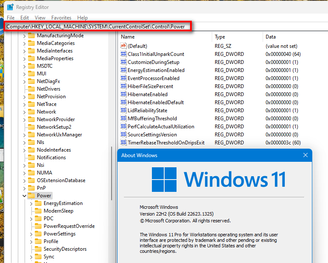This screenshot has width=328, height=263.
Task: Open the Favorites menu
Action: point(61,18)
